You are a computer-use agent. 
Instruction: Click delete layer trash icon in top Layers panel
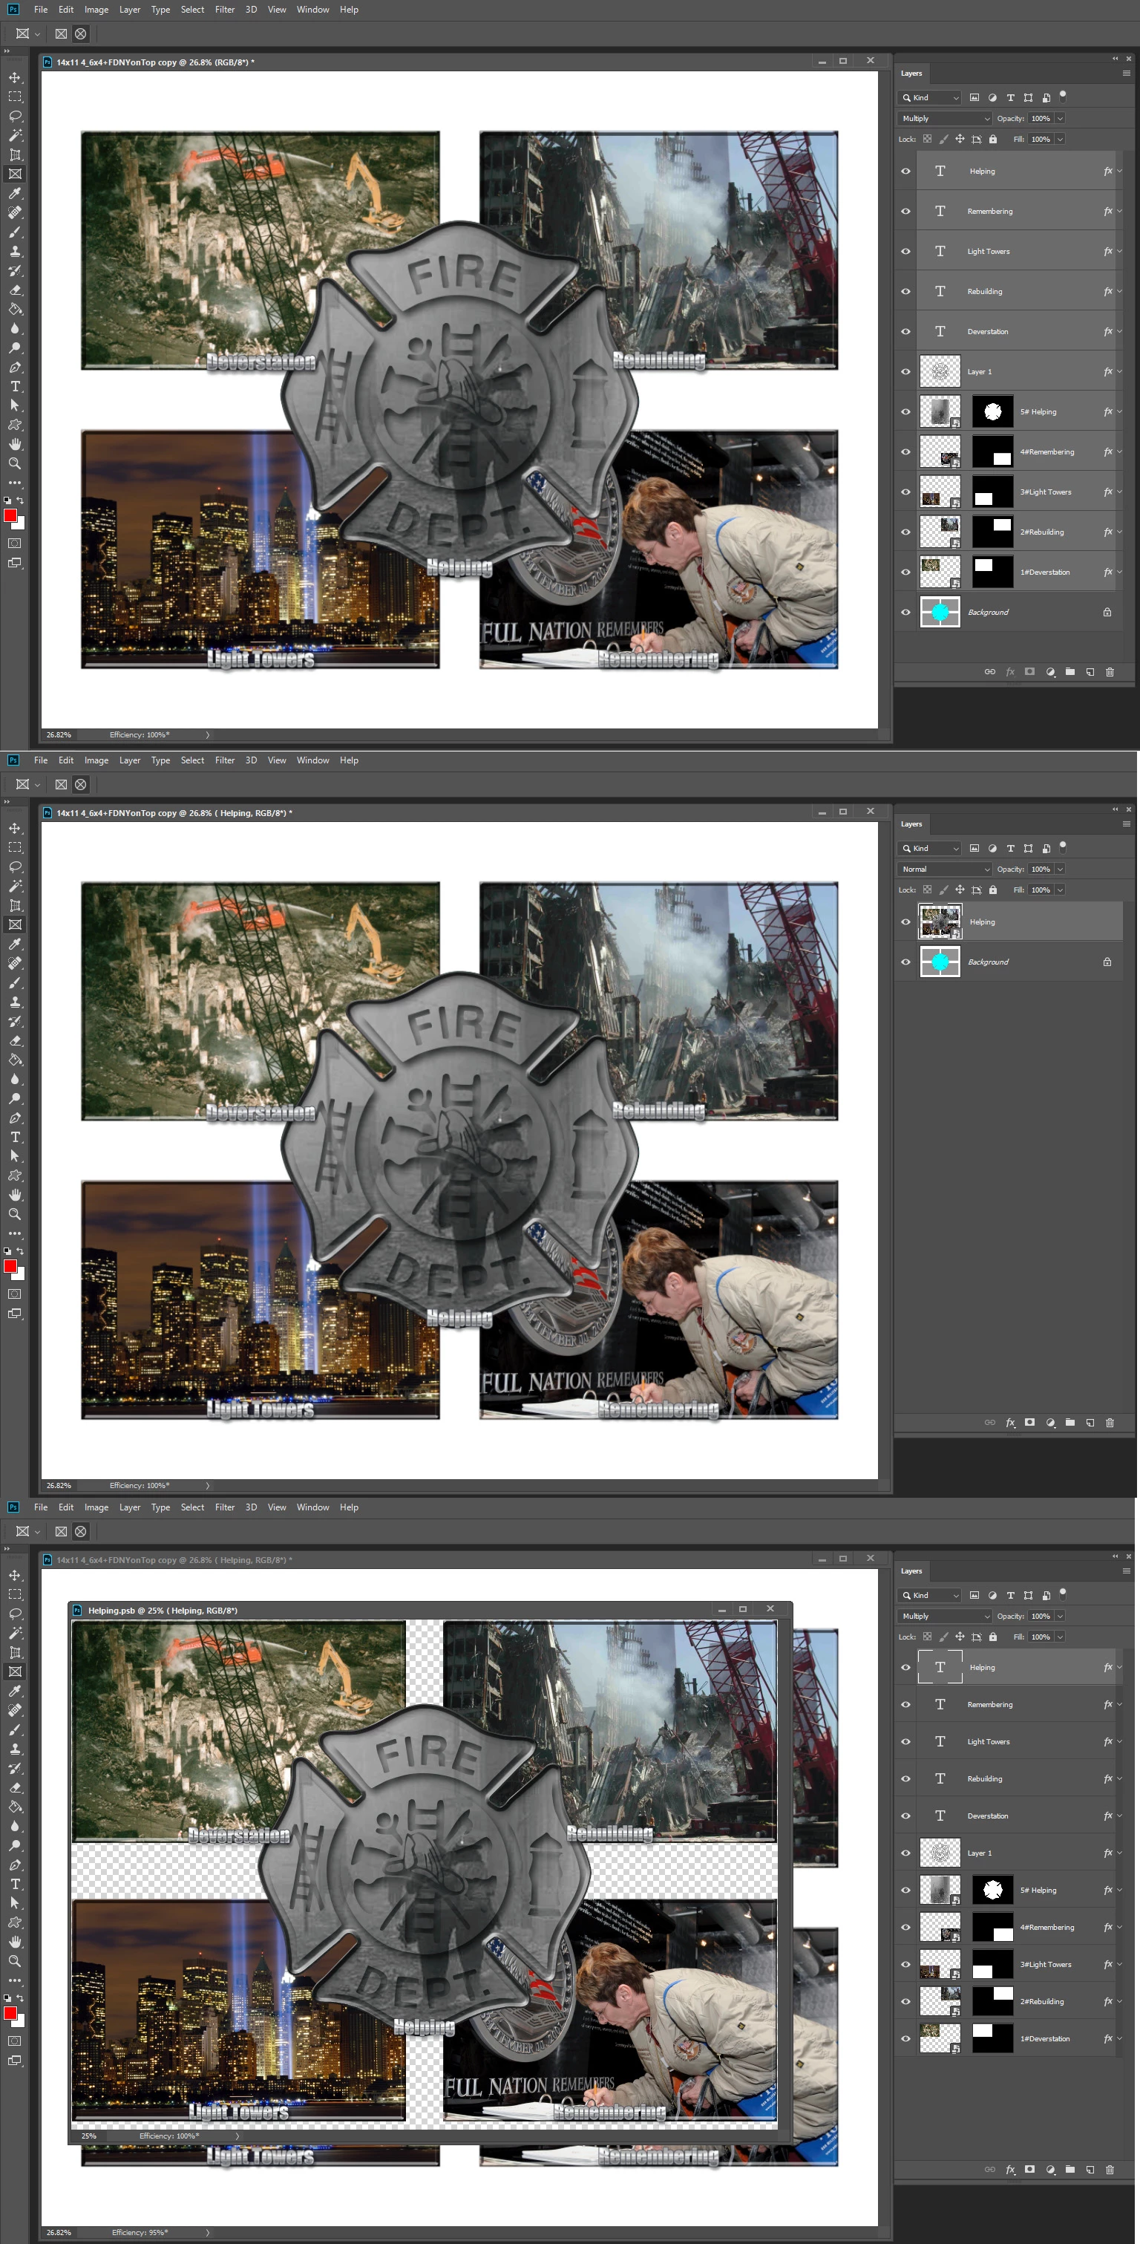(1110, 671)
